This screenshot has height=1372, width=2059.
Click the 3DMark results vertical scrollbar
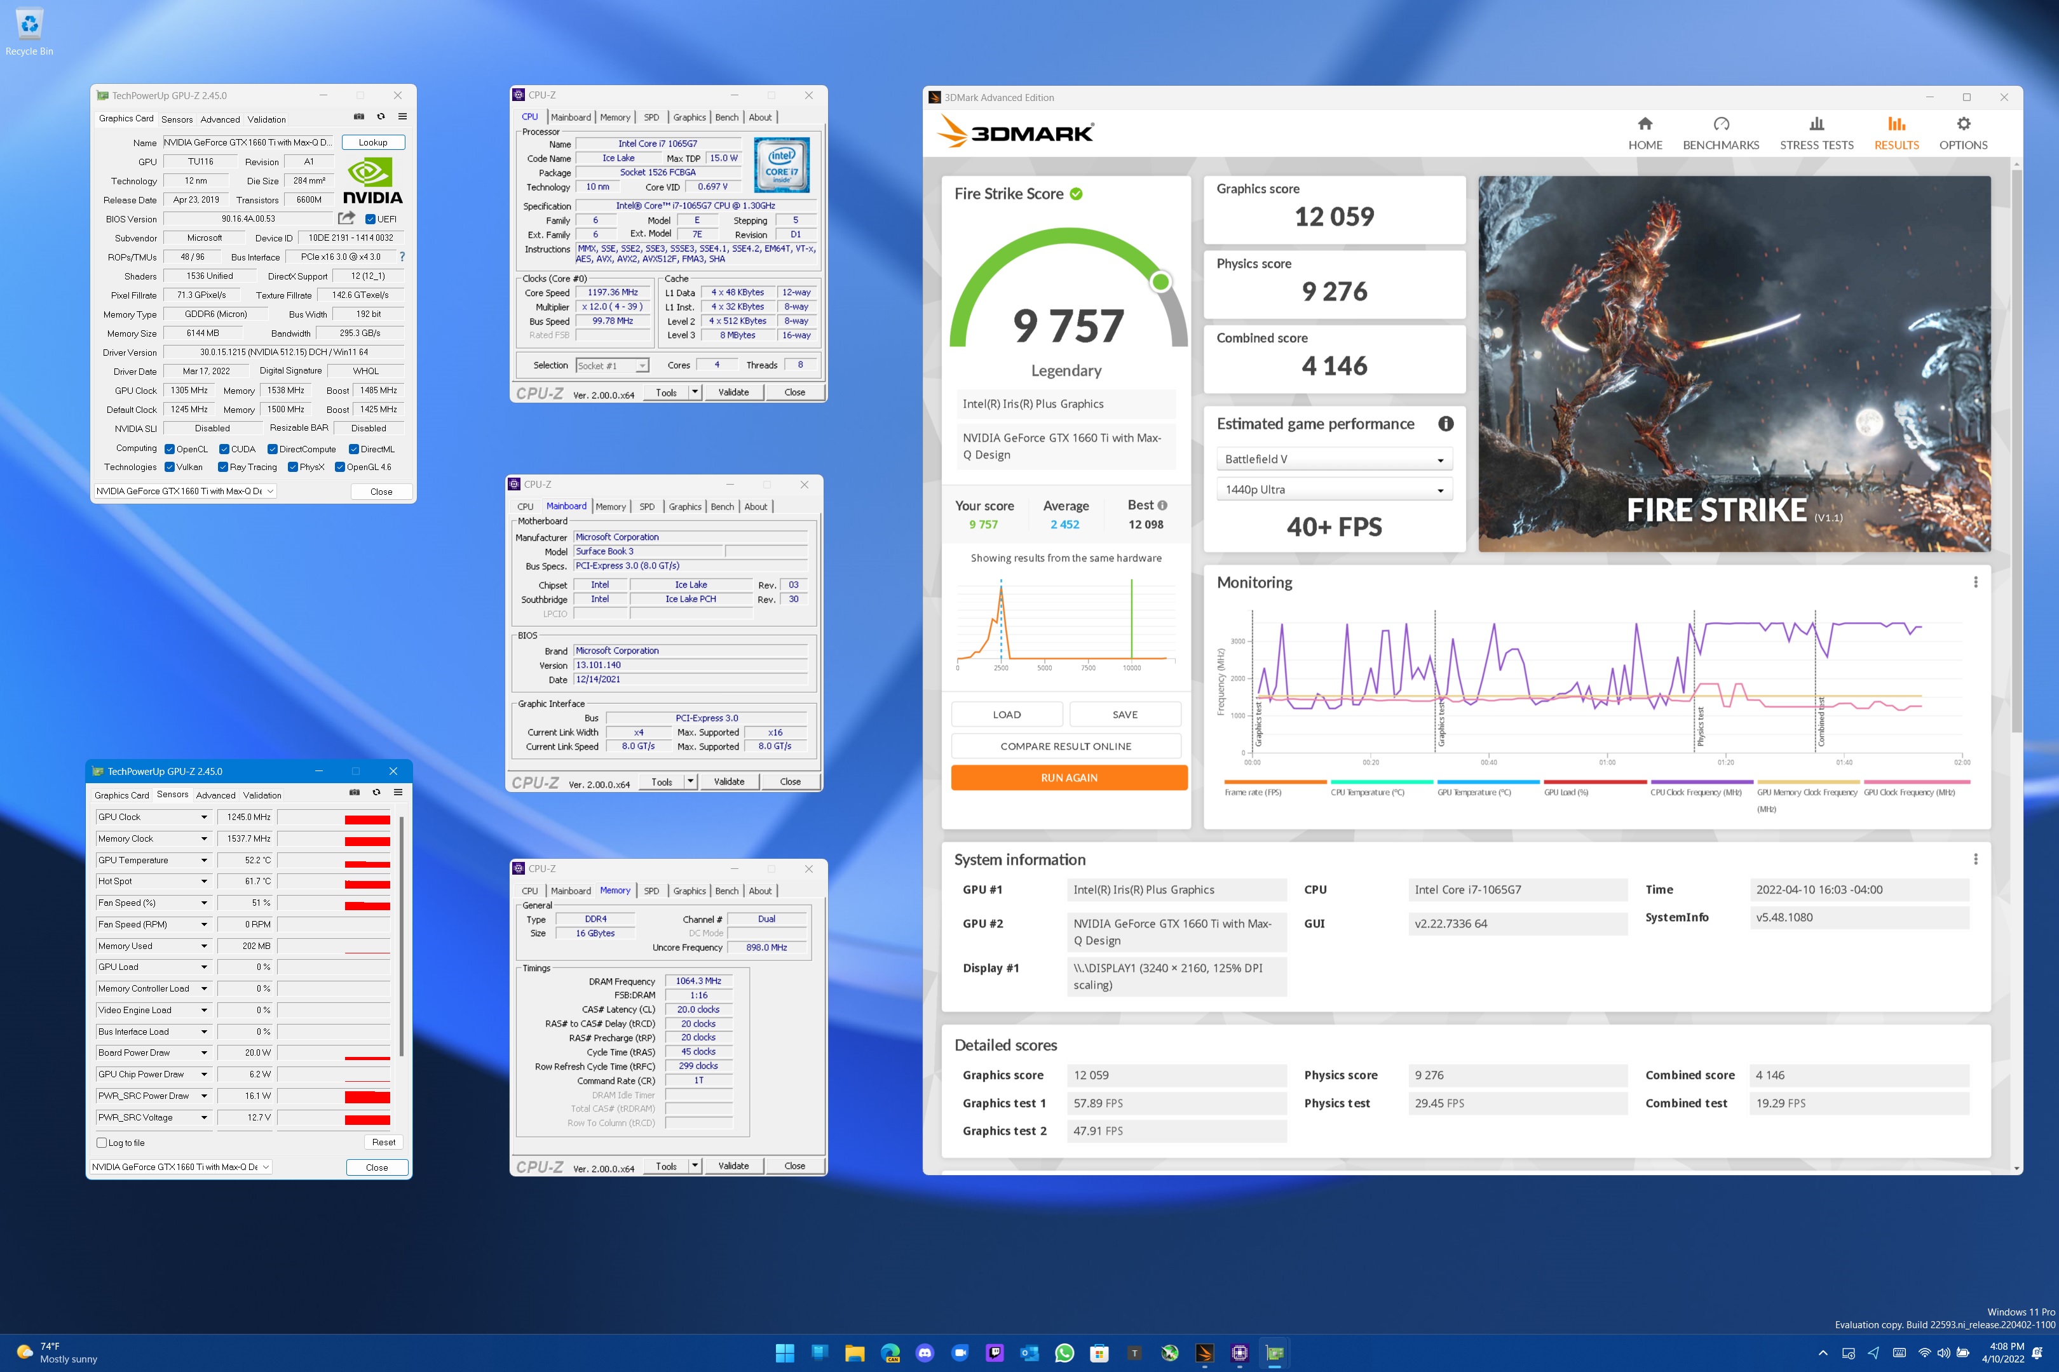point(2016,450)
